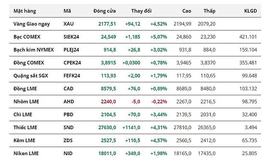Select the Nhôm LME row name
The width and height of the screenshot is (270, 159).
[26, 101]
